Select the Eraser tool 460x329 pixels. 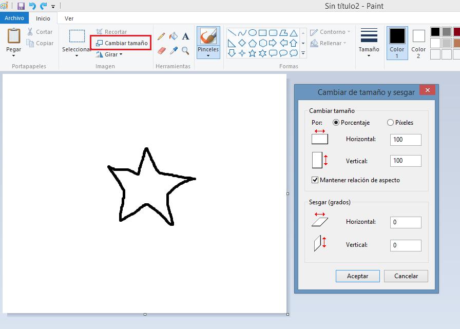[x=161, y=51]
